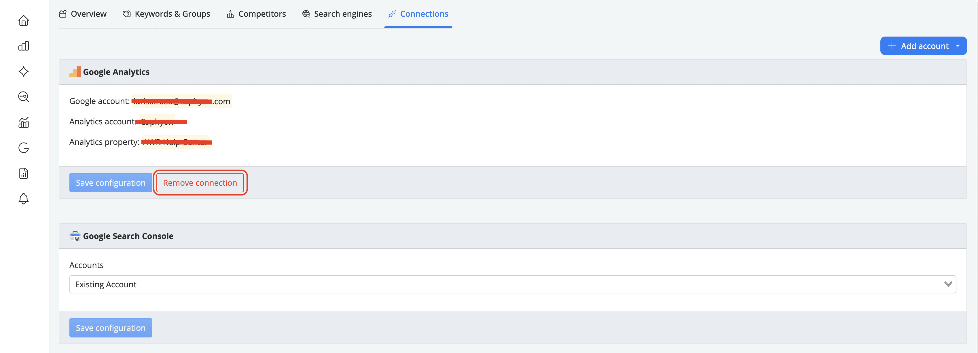
Task: Click the sparkle star sidebar icon
Action: (24, 71)
